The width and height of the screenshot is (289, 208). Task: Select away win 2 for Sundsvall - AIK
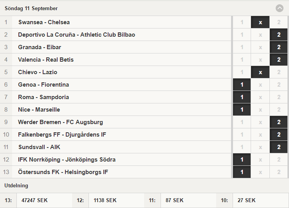(x=278, y=147)
